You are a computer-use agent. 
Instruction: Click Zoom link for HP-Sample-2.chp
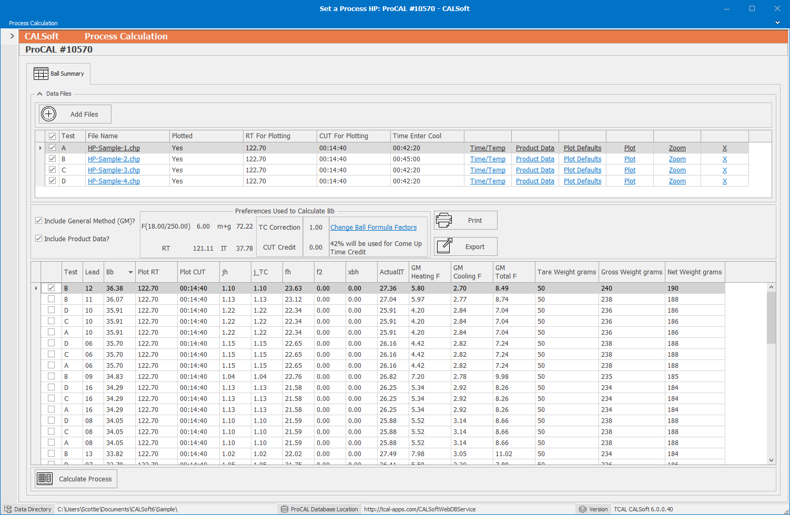pyautogui.click(x=677, y=159)
